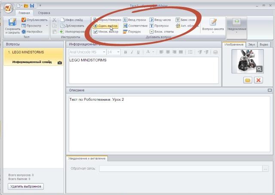The width and height of the screenshot is (275, 195).
Task: Add a Порядок ordering question
Action: 132,32
